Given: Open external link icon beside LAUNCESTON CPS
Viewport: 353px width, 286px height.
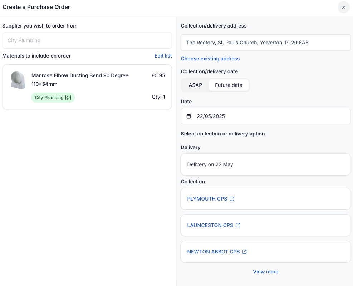Looking at the screenshot, I should coord(238,225).
